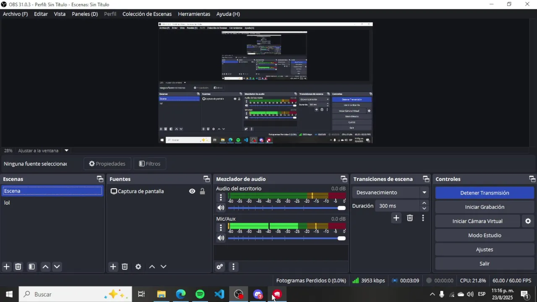Open Archivo (F) menu
Image resolution: width=537 pixels, height=302 pixels.
[x=15, y=14]
